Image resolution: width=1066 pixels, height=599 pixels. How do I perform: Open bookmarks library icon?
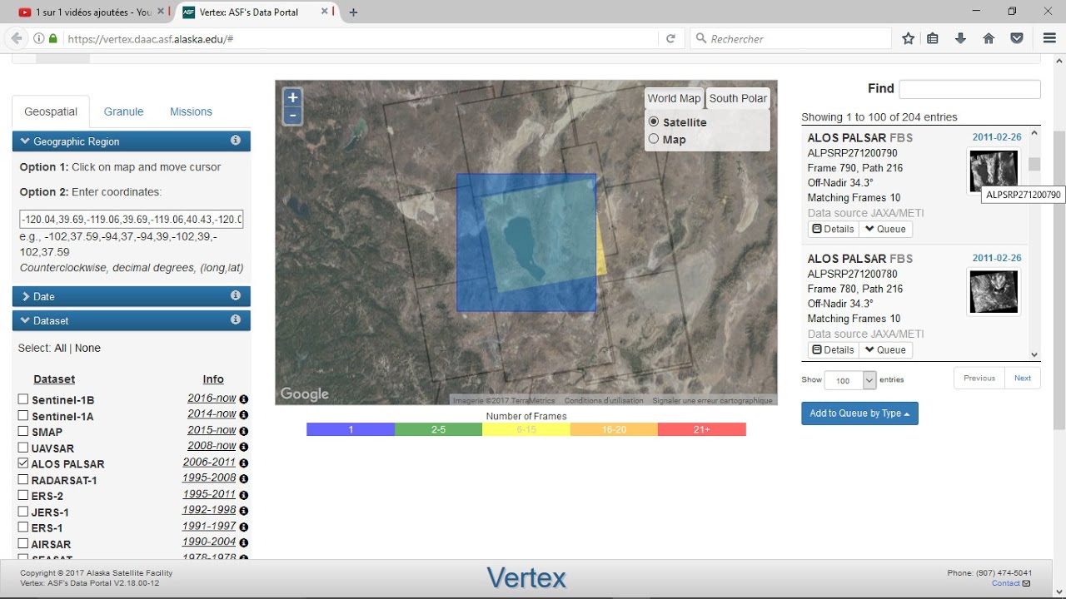coord(933,38)
